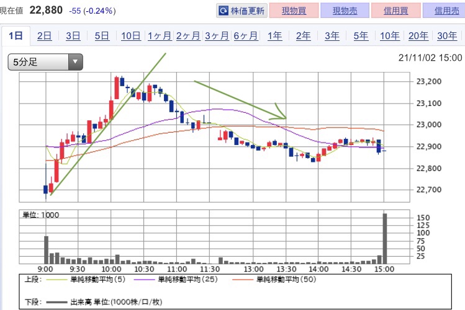
Task: Click the 単位: 1000 volume unit label
Action: (x=41, y=215)
